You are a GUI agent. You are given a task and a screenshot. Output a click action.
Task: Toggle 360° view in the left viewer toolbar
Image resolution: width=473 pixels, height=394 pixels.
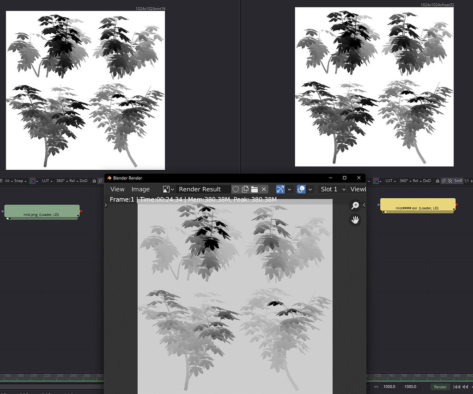coord(61,180)
